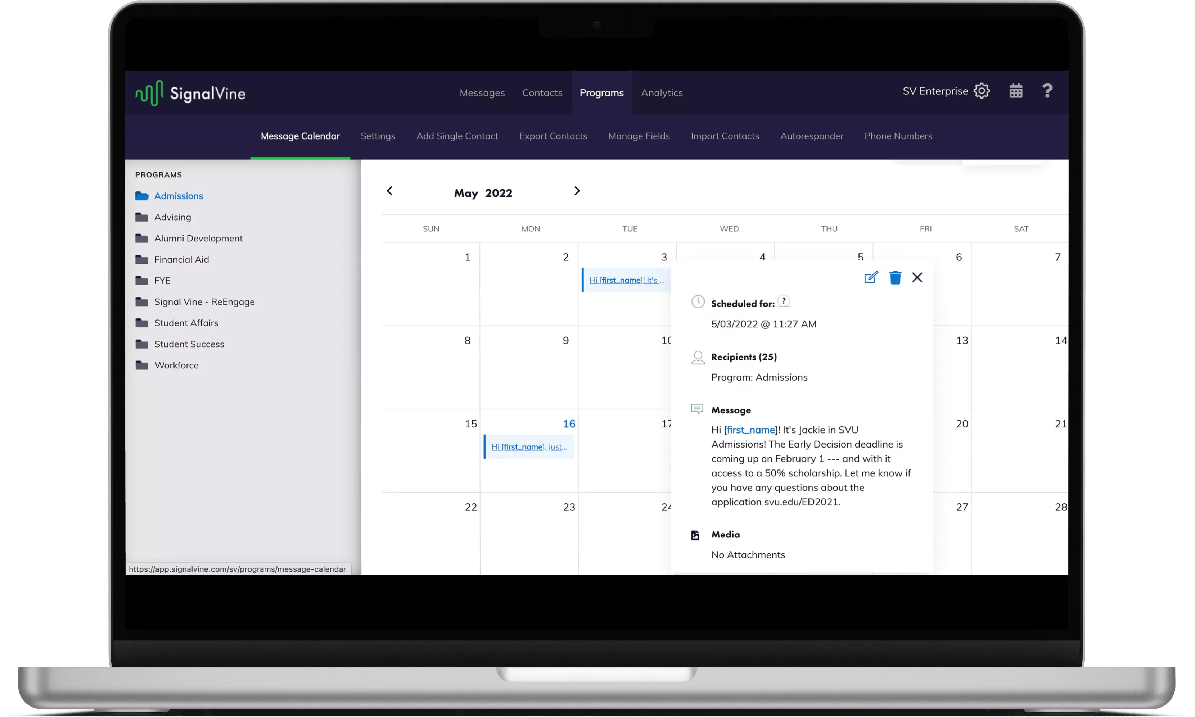Screen dimensions: 1195x717
Task: Click the close X icon on message popup
Action: tap(917, 277)
